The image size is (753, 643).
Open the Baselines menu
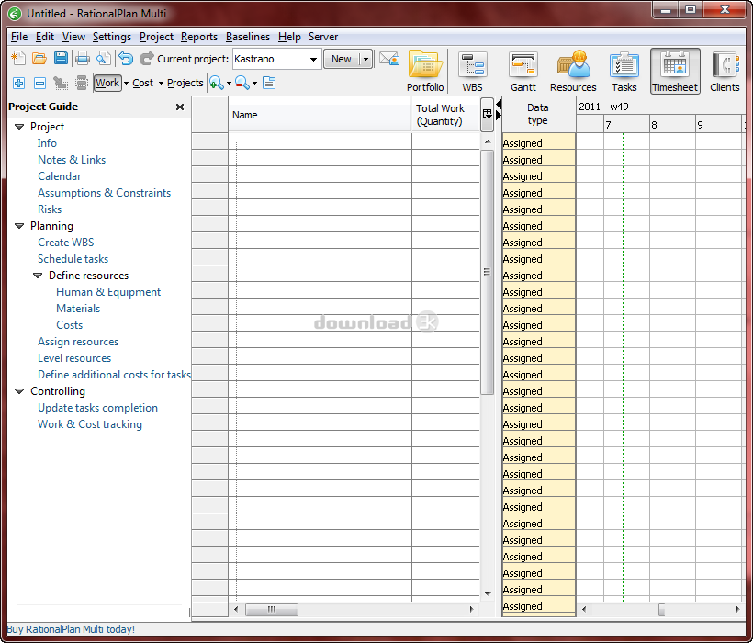point(248,37)
